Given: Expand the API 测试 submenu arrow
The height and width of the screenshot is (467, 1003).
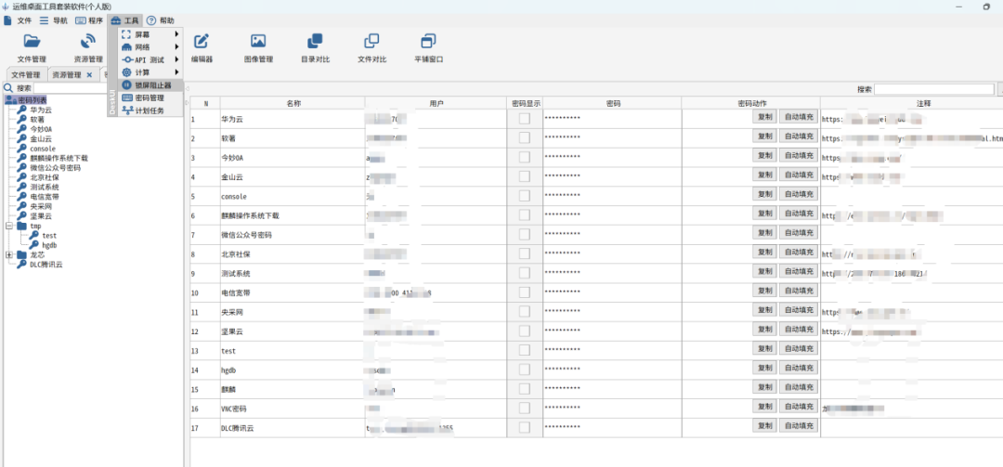Looking at the screenshot, I should point(176,59).
